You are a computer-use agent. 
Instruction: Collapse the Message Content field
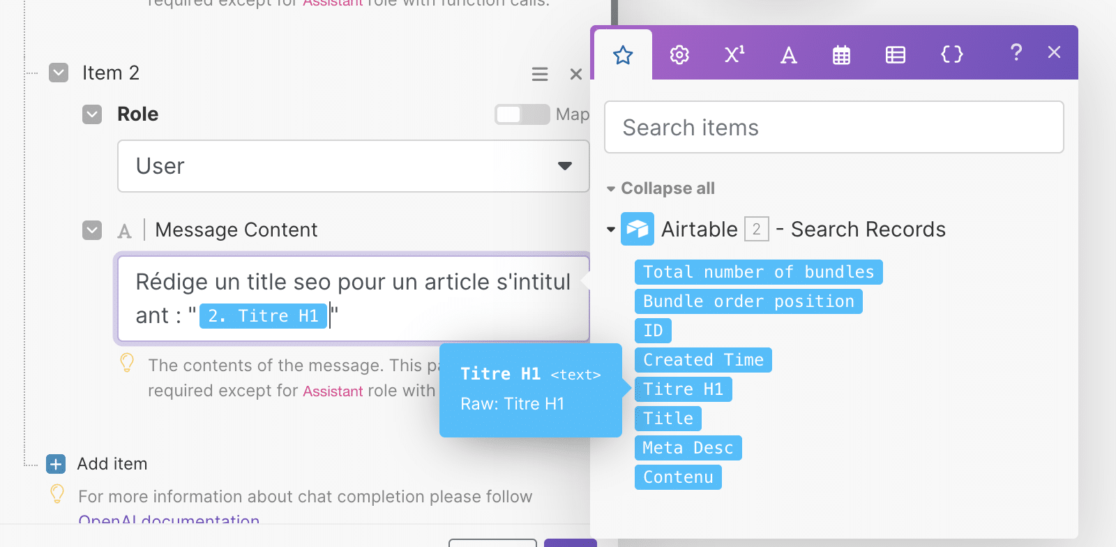92,230
